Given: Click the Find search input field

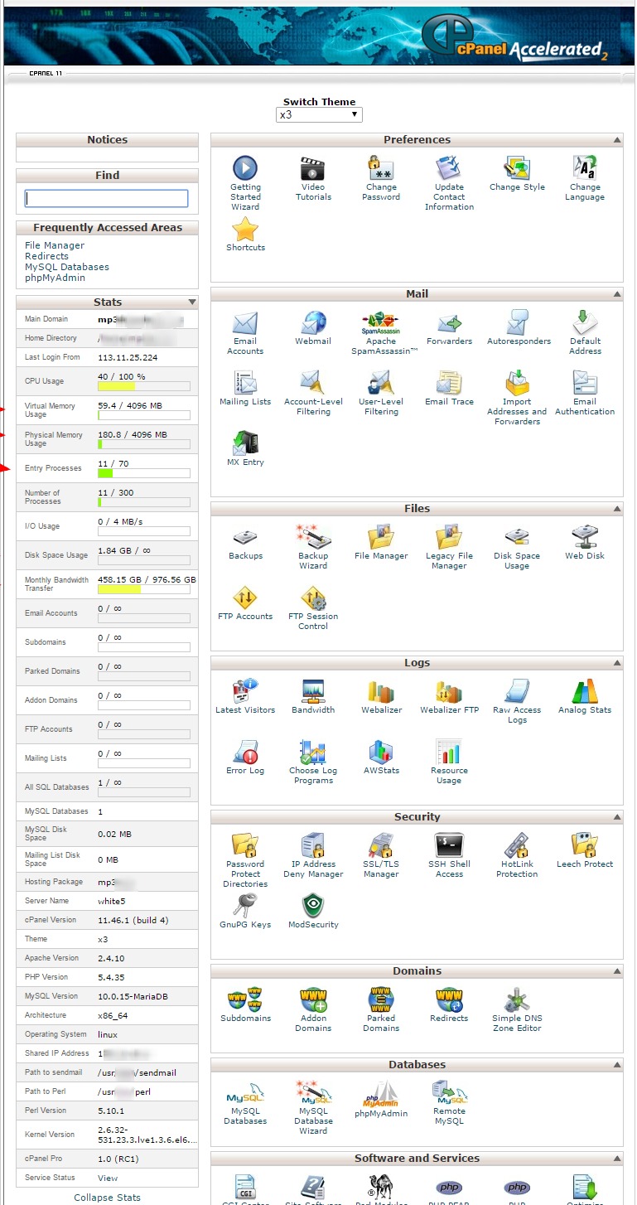Looking at the screenshot, I should 107,199.
